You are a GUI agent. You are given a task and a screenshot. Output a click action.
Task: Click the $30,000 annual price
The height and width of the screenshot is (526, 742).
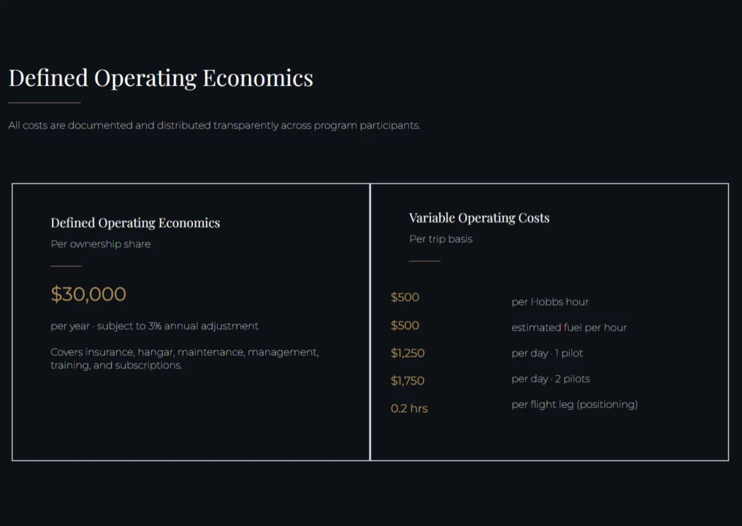point(88,294)
